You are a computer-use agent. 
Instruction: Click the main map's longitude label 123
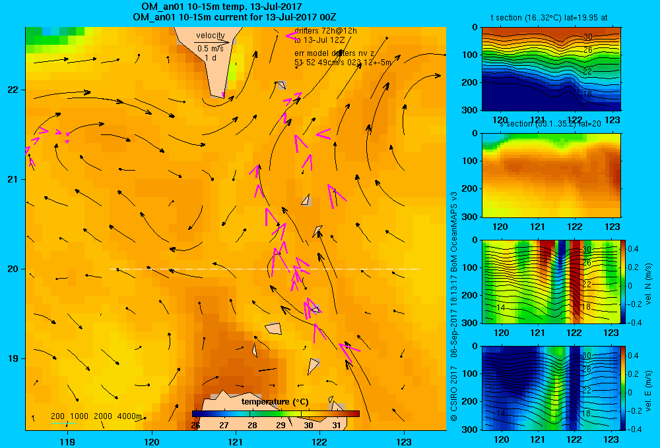tap(404, 441)
